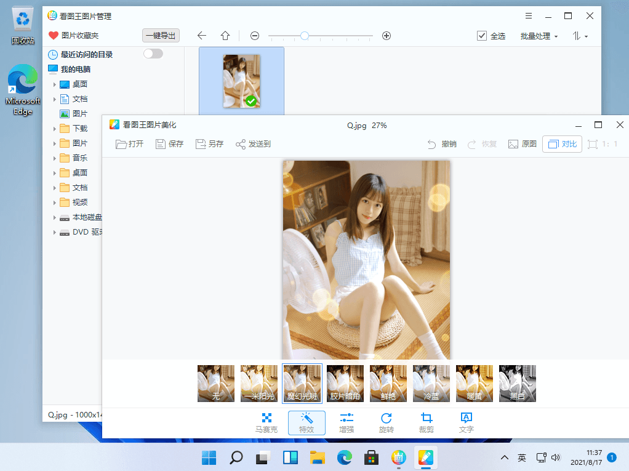The height and width of the screenshot is (471, 629).
Task: Show the original image (原图)
Action: [x=523, y=144]
